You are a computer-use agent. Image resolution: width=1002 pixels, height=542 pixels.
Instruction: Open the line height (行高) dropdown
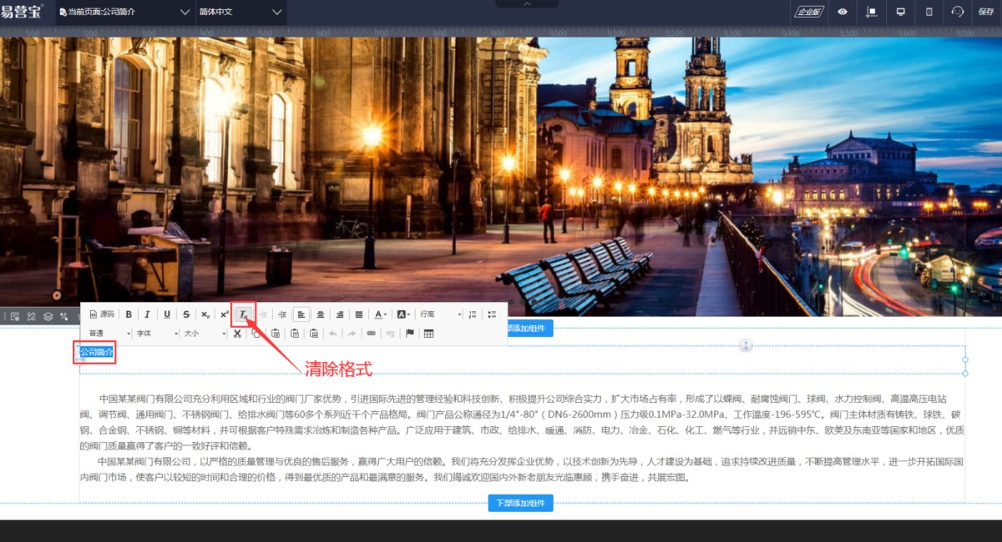440,314
